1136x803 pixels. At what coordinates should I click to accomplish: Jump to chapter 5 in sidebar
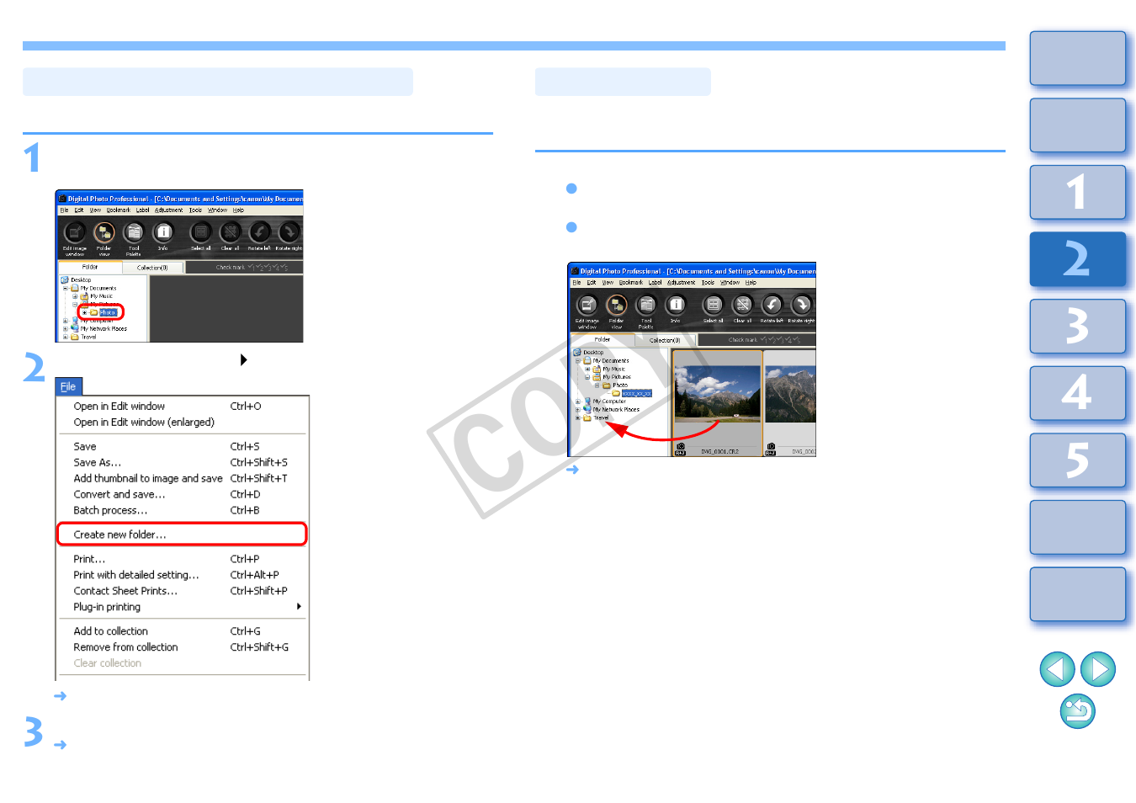tap(1077, 460)
